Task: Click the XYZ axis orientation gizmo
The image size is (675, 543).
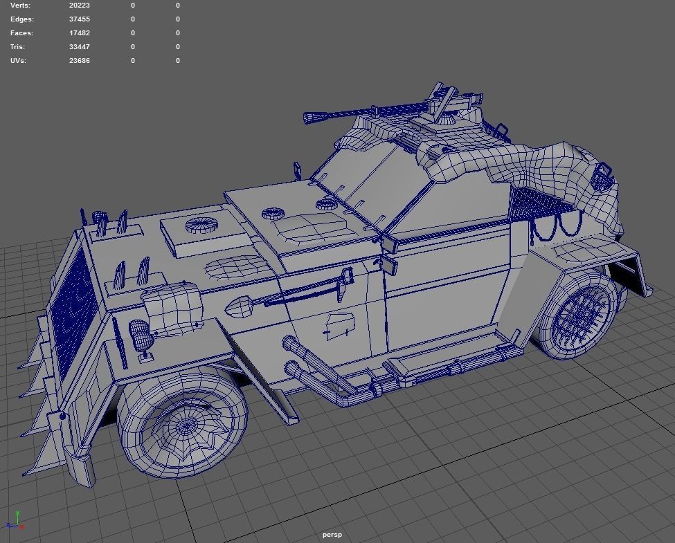Action: [15, 520]
